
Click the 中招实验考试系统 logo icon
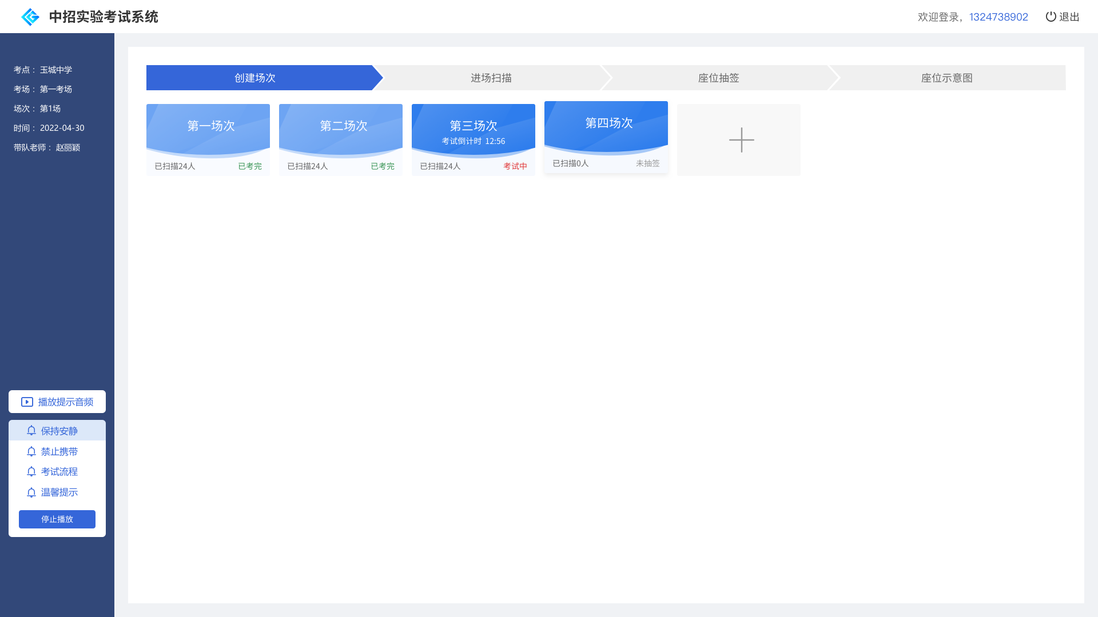pos(30,17)
